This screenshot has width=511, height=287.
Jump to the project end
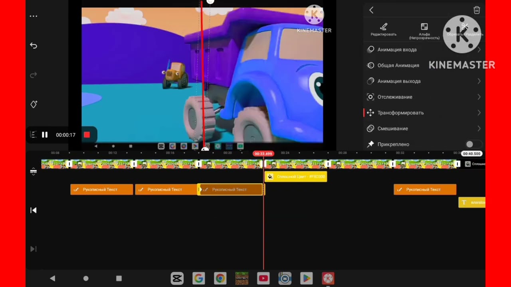click(x=34, y=249)
